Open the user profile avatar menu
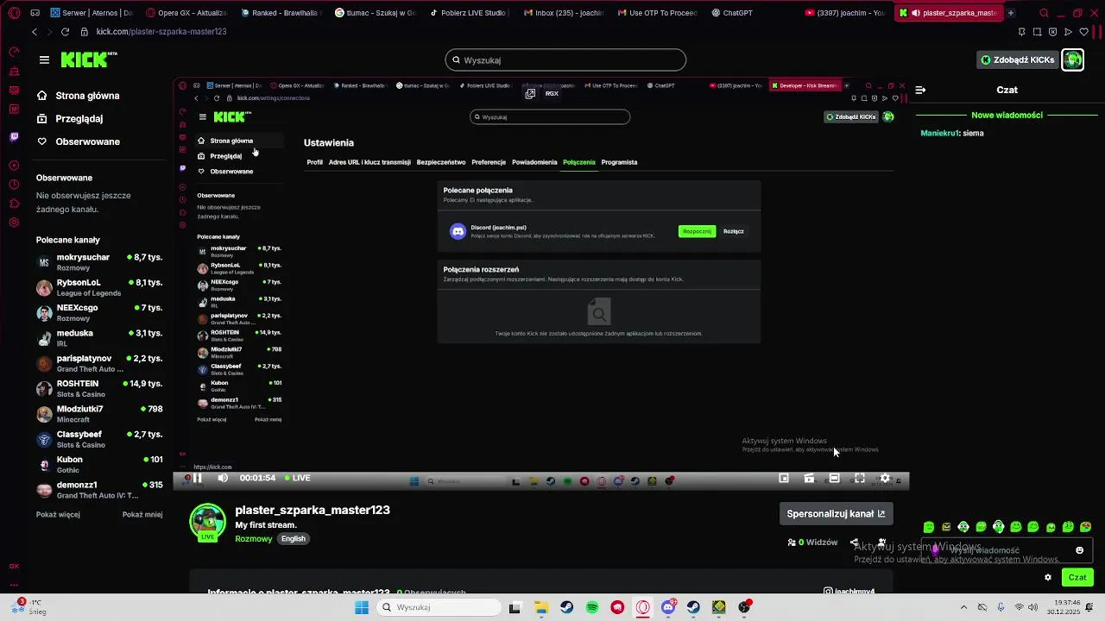 tap(1072, 60)
